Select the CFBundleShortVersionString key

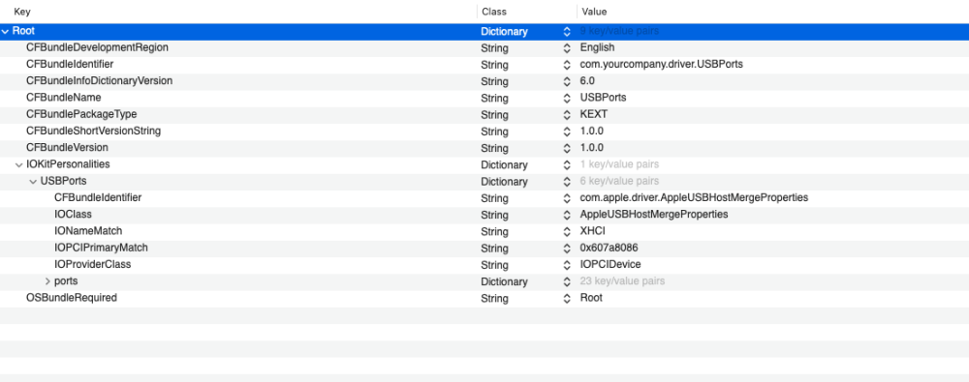point(93,131)
